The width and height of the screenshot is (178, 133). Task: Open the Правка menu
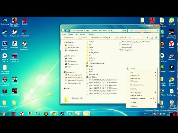click(71, 34)
